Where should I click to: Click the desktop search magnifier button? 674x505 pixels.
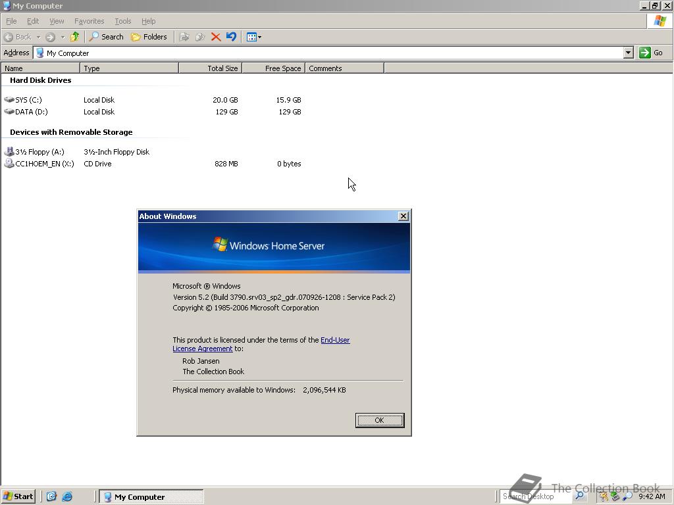[579, 496]
